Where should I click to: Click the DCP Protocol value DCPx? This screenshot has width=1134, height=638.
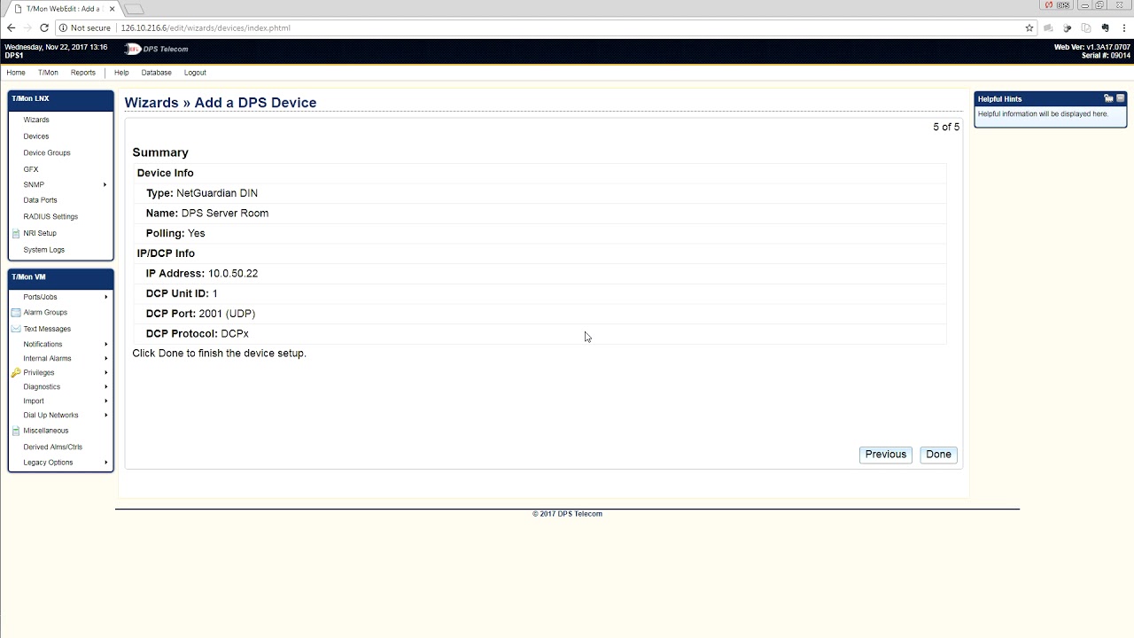click(x=235, y=334)
